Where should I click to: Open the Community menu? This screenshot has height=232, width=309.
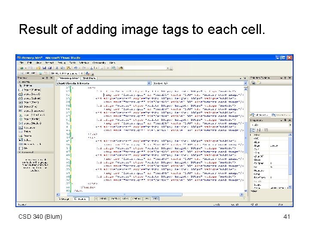click(x=99, y=63)
